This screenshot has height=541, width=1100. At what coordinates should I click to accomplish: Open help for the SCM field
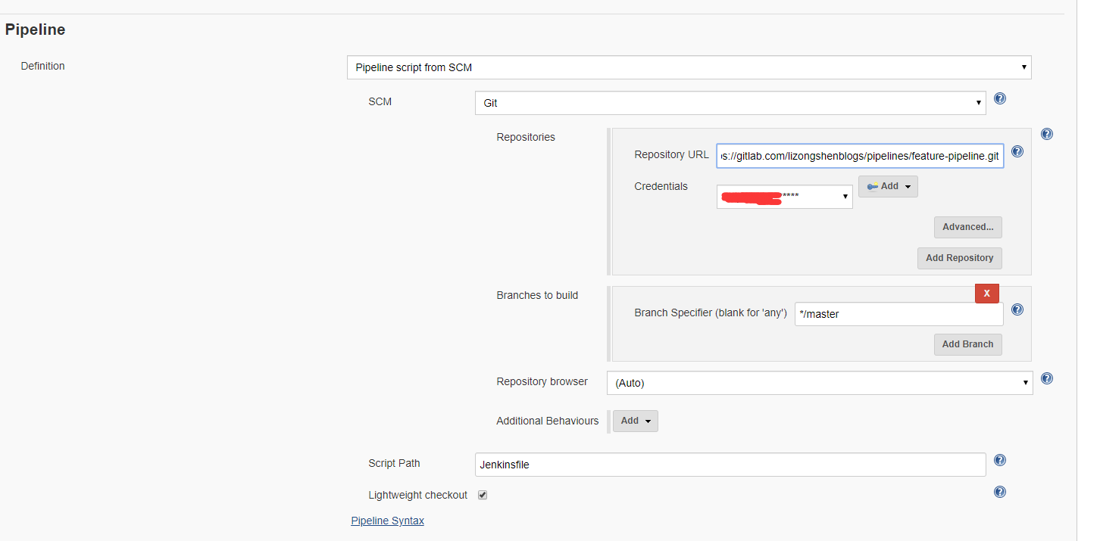click(999, 98)
